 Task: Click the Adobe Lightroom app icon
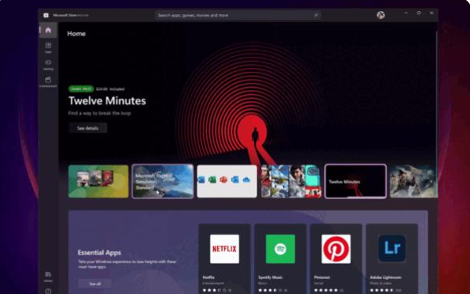click(x=392, y=248)
